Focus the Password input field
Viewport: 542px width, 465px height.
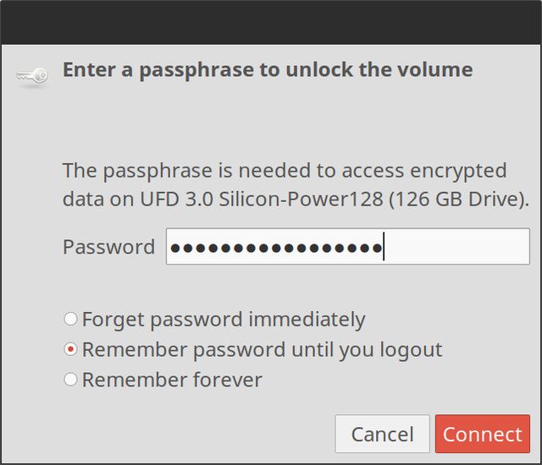tap(347, 247)
